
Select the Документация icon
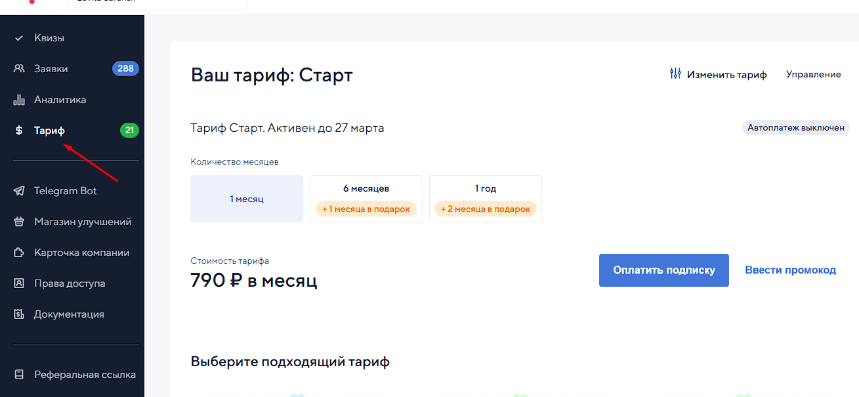[x=19, y=314]
